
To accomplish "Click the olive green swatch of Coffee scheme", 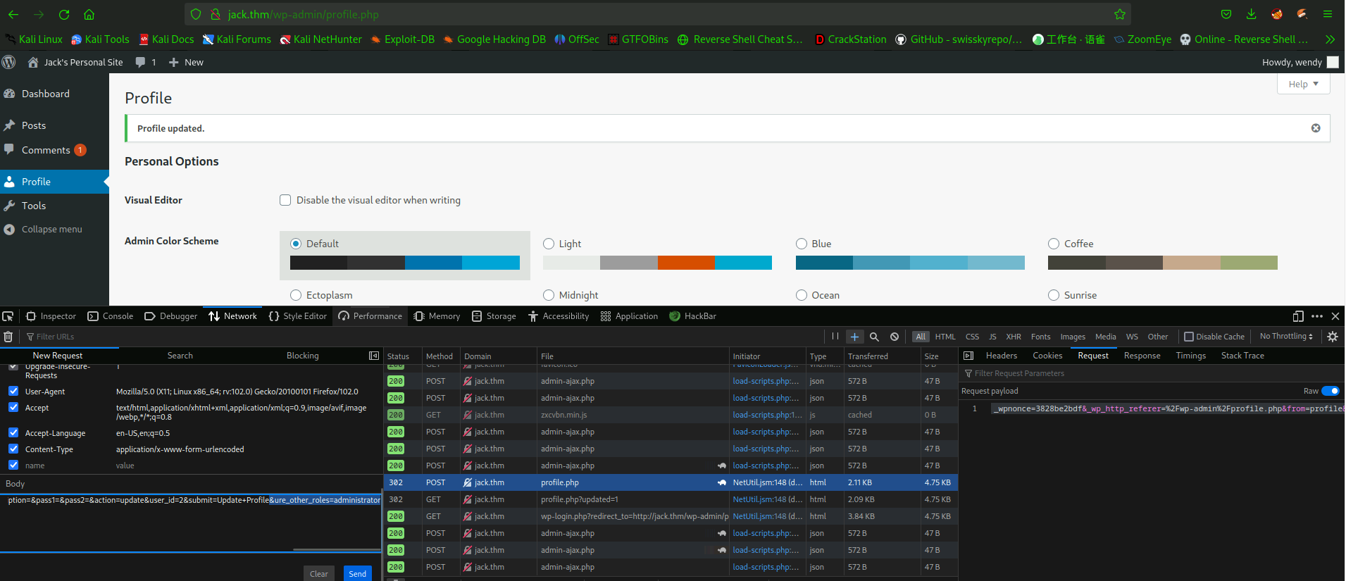I will 1249,263.
